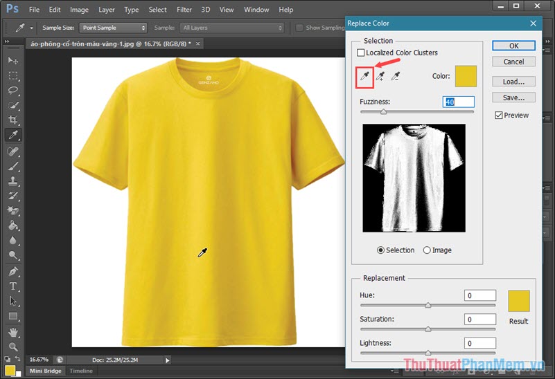Image resolution: width=555 pixels, height=379 pixels.
Task: Click the black-and-white selection preview thumbnail
Action: tap(414, 178)
